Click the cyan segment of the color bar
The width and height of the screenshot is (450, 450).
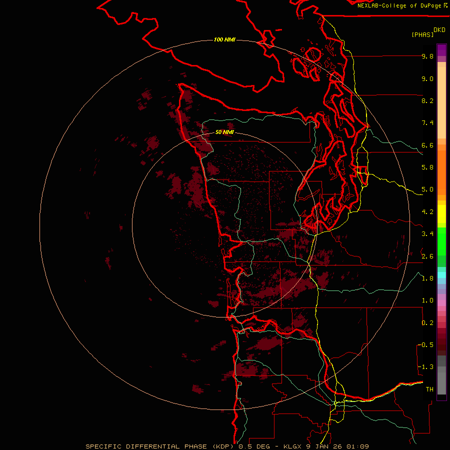(441, 275)
